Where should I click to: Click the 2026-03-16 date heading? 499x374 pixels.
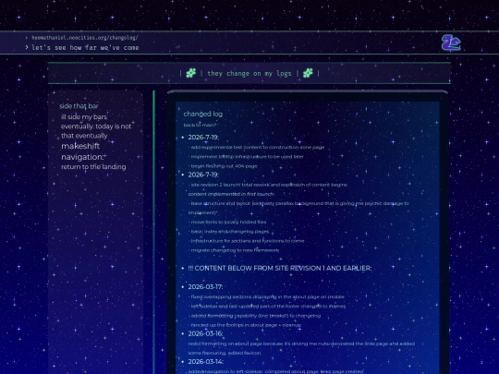pyautogui.click(x=205, y=333)
